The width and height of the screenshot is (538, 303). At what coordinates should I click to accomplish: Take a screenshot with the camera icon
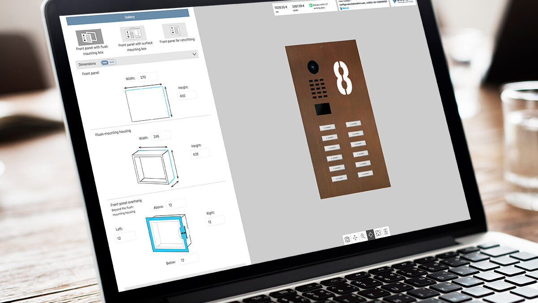[x=347, y=239]
